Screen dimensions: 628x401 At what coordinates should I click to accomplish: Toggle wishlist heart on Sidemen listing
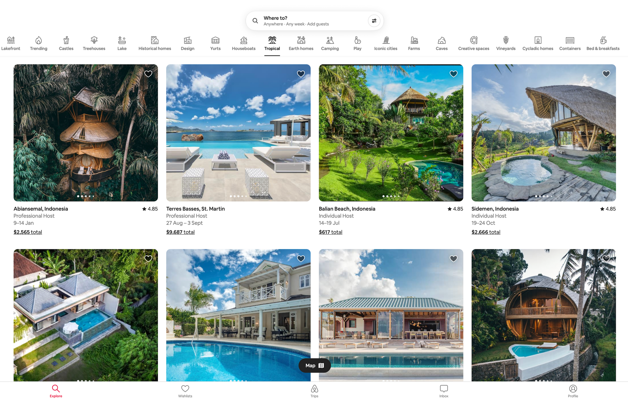pyautogui.click(x=606, y=74)
